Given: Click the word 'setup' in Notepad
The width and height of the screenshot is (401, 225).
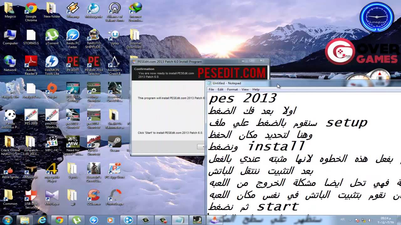Looking at the screenshot, I should click(346, 122).
